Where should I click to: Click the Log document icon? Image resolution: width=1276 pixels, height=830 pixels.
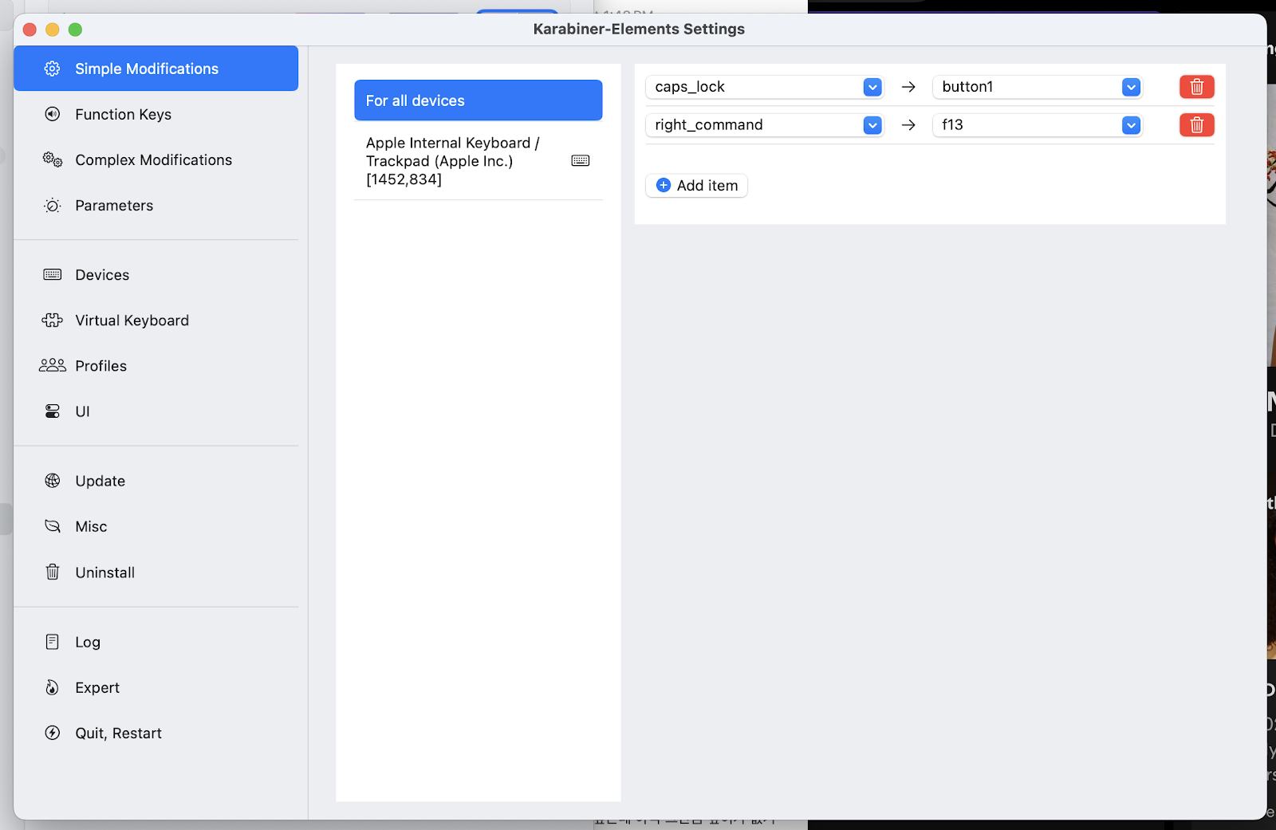coord(52,642)
